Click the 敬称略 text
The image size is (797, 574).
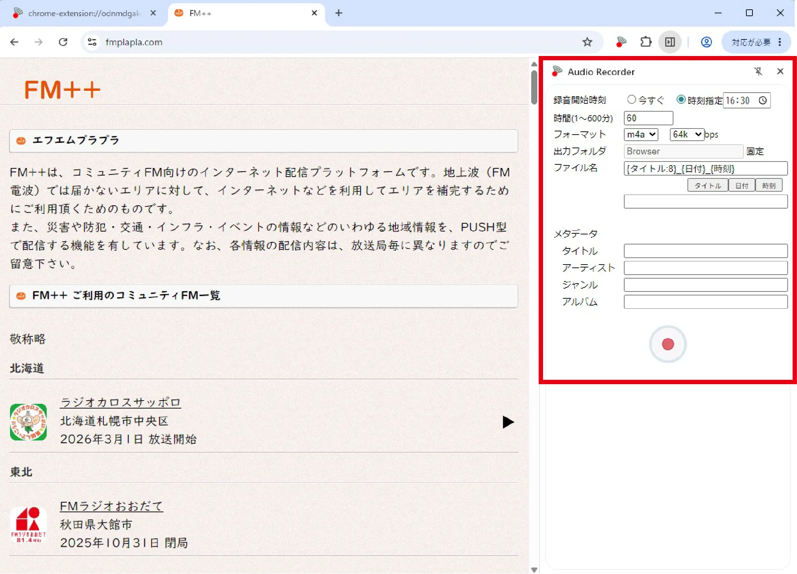click(28, 339)
